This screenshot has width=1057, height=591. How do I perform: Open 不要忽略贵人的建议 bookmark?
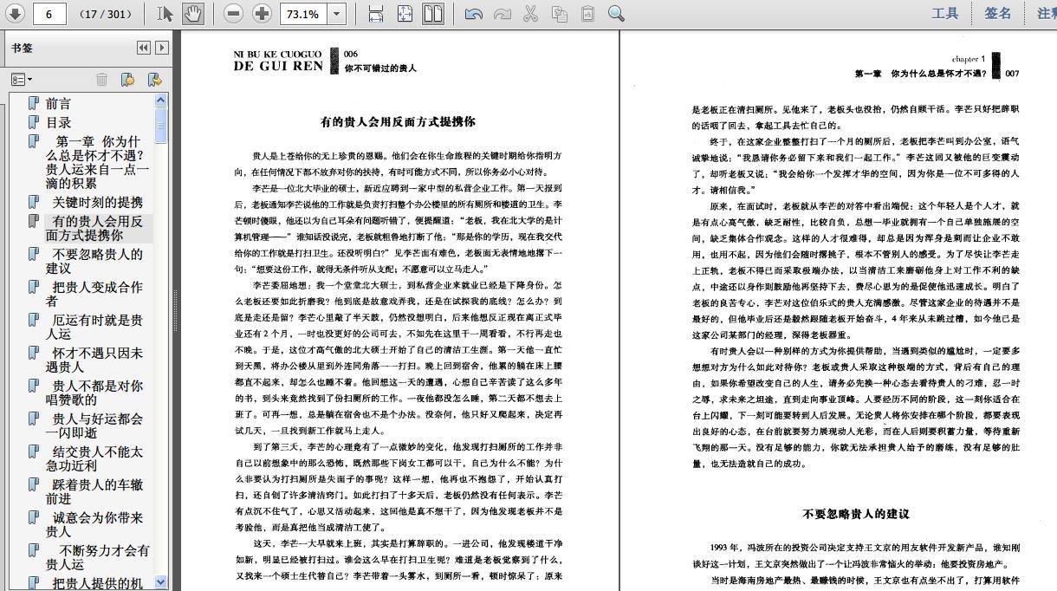(94, 261)
